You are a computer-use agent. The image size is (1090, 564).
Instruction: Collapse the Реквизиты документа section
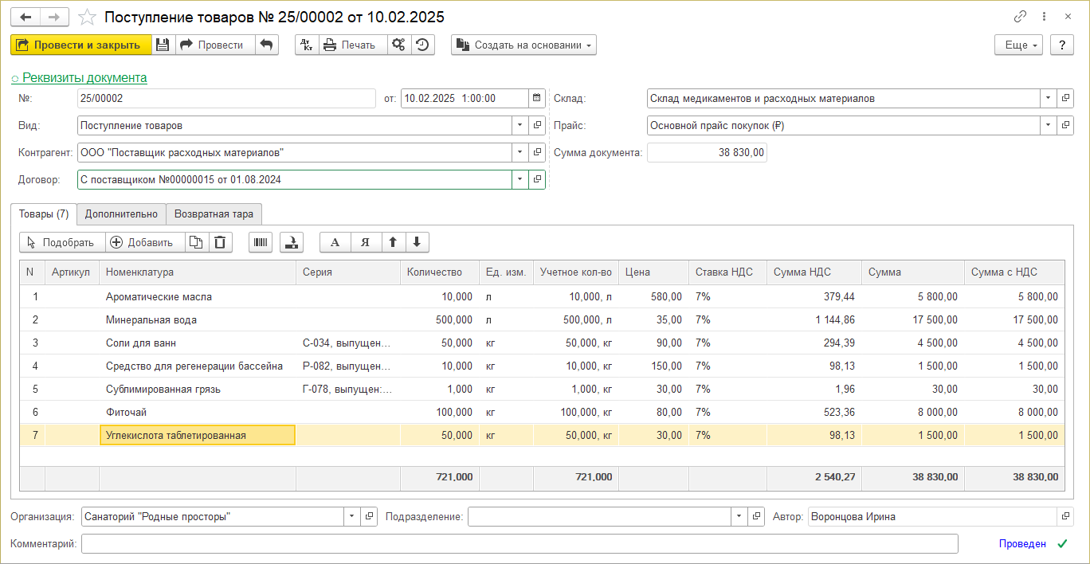(x=79, y=78)
